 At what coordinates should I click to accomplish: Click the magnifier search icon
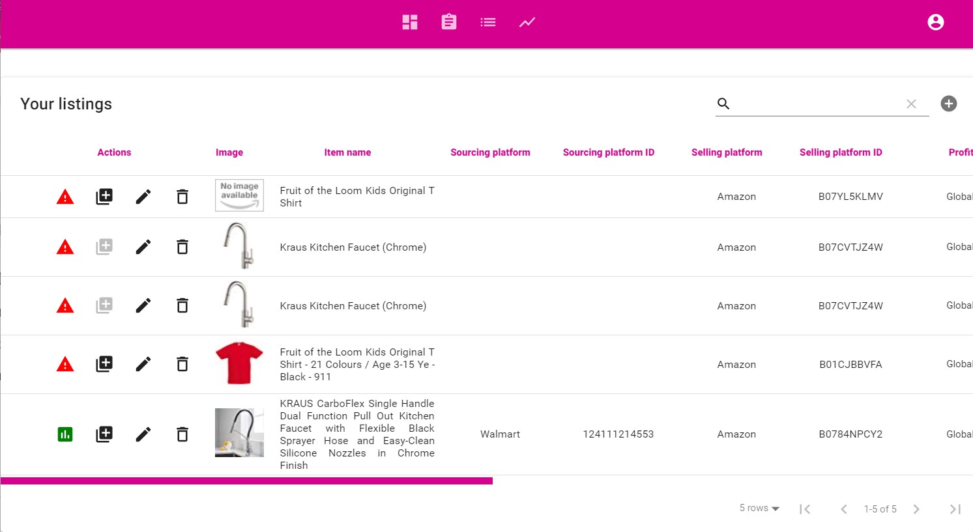723,104
